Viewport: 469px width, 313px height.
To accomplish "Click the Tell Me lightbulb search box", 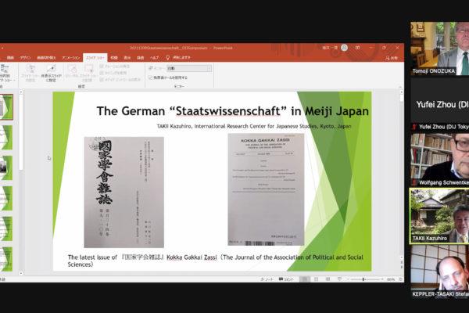I will point(178,57).
